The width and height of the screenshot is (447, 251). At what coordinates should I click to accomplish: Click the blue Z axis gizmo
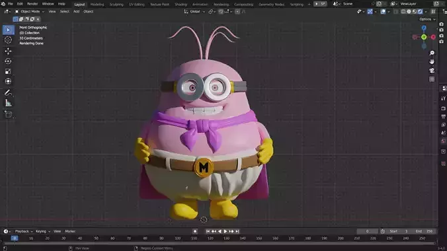pos(424,28)
